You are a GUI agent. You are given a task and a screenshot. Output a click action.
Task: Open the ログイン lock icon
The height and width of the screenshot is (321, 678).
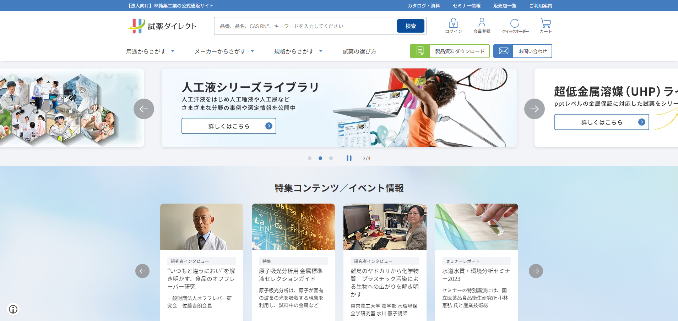pyautogui.click(x=453, y=23)
